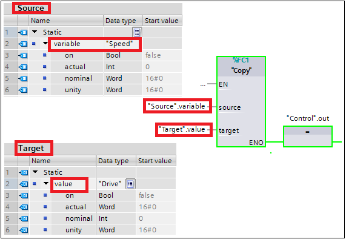Click Start value header in Target table

156,161
